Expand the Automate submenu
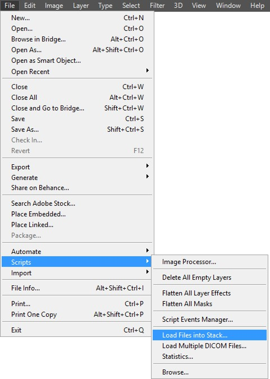The width and height of the screenshot is (270, 379). click(77, 251)
